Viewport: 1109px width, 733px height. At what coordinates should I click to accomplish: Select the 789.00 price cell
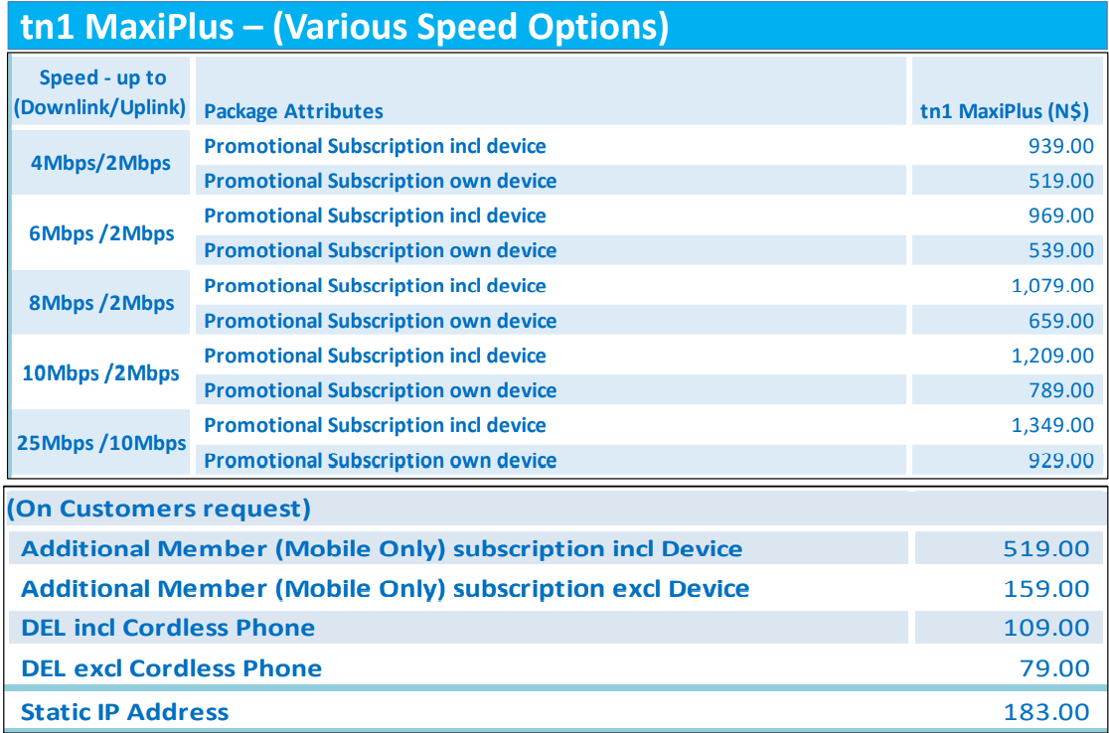click(1061, 390)
